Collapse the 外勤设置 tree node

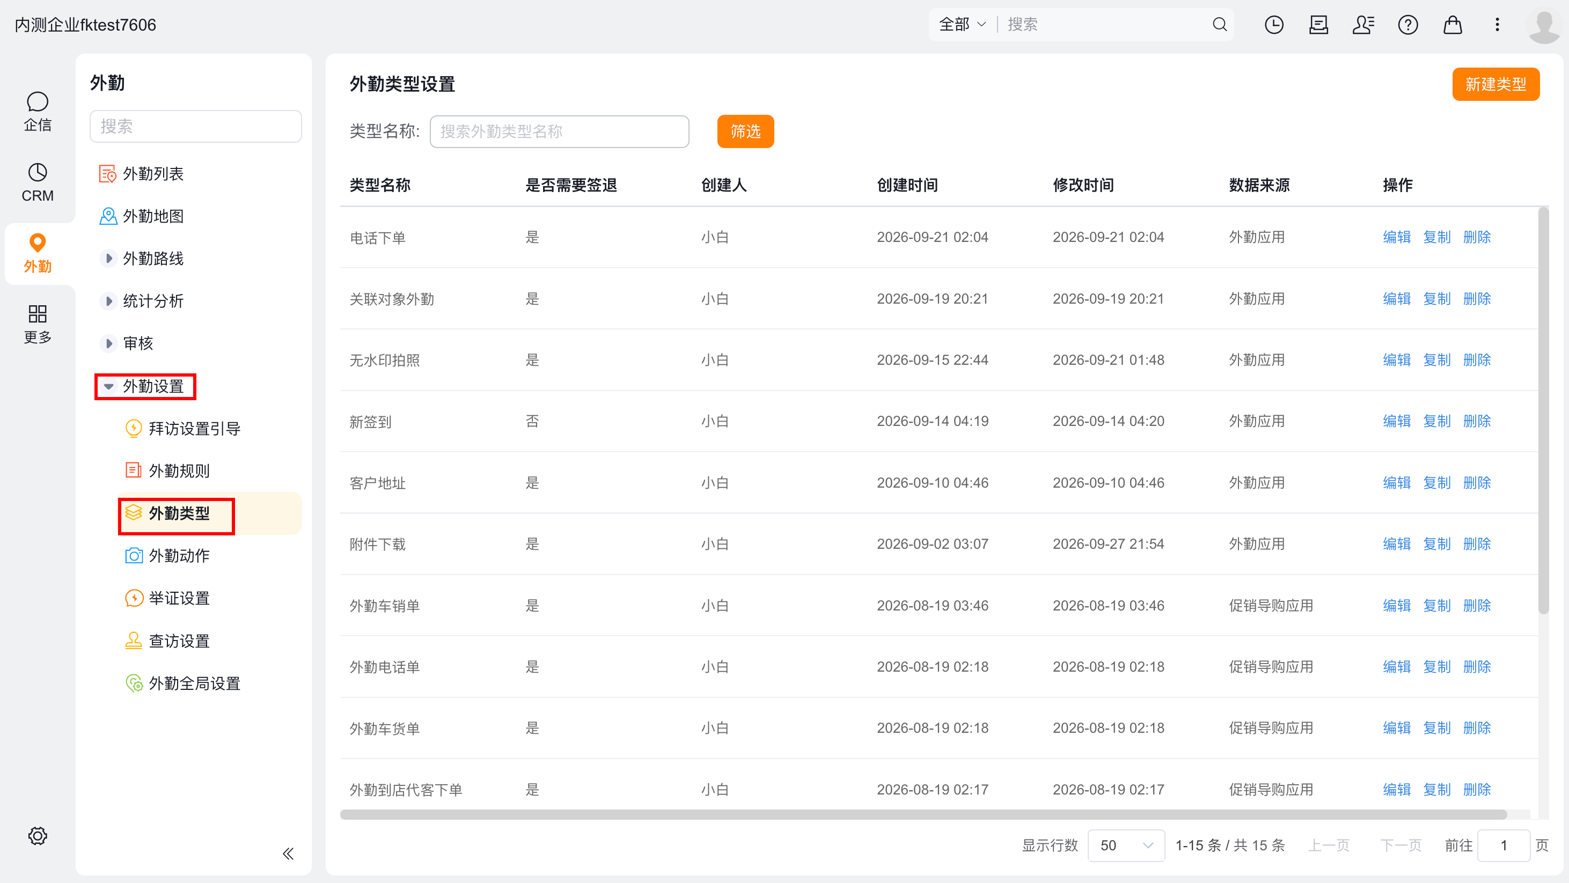tap(108, 386)
